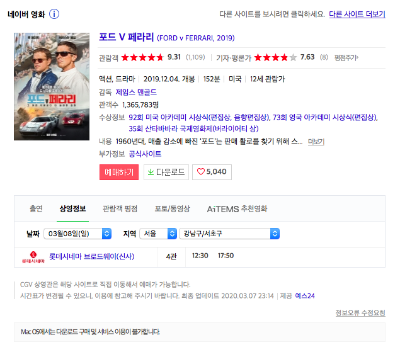The height and width of the screenshot is (352, 400).
Task: Expand synopsis with 더보기 link
Action: [316, 142]
